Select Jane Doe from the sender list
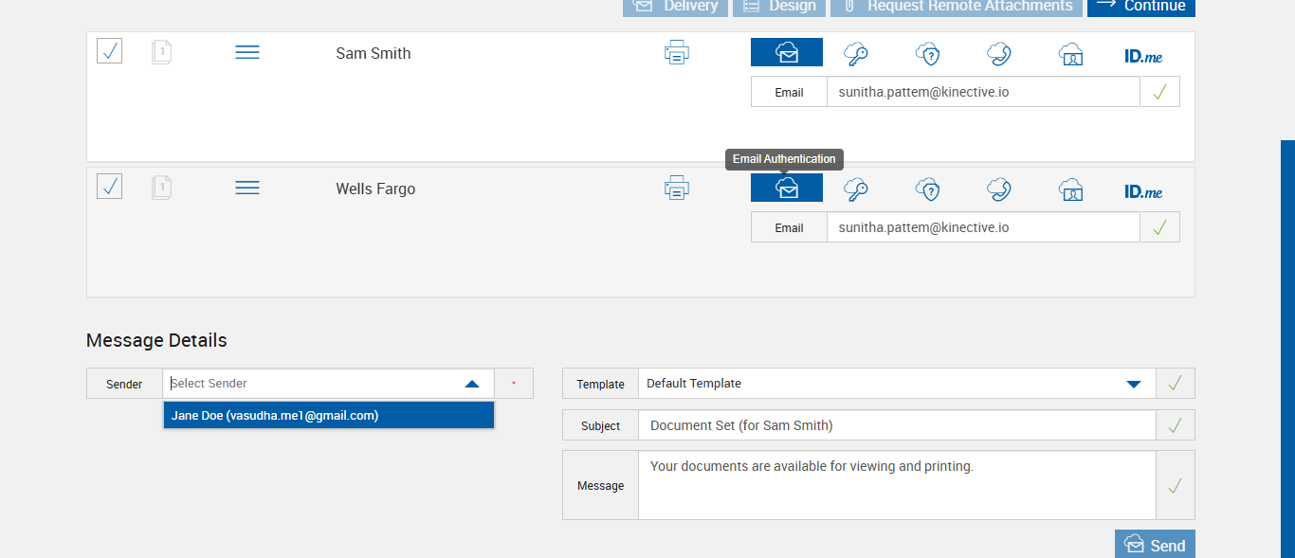The image size is (1295, 558). [328, 415]
